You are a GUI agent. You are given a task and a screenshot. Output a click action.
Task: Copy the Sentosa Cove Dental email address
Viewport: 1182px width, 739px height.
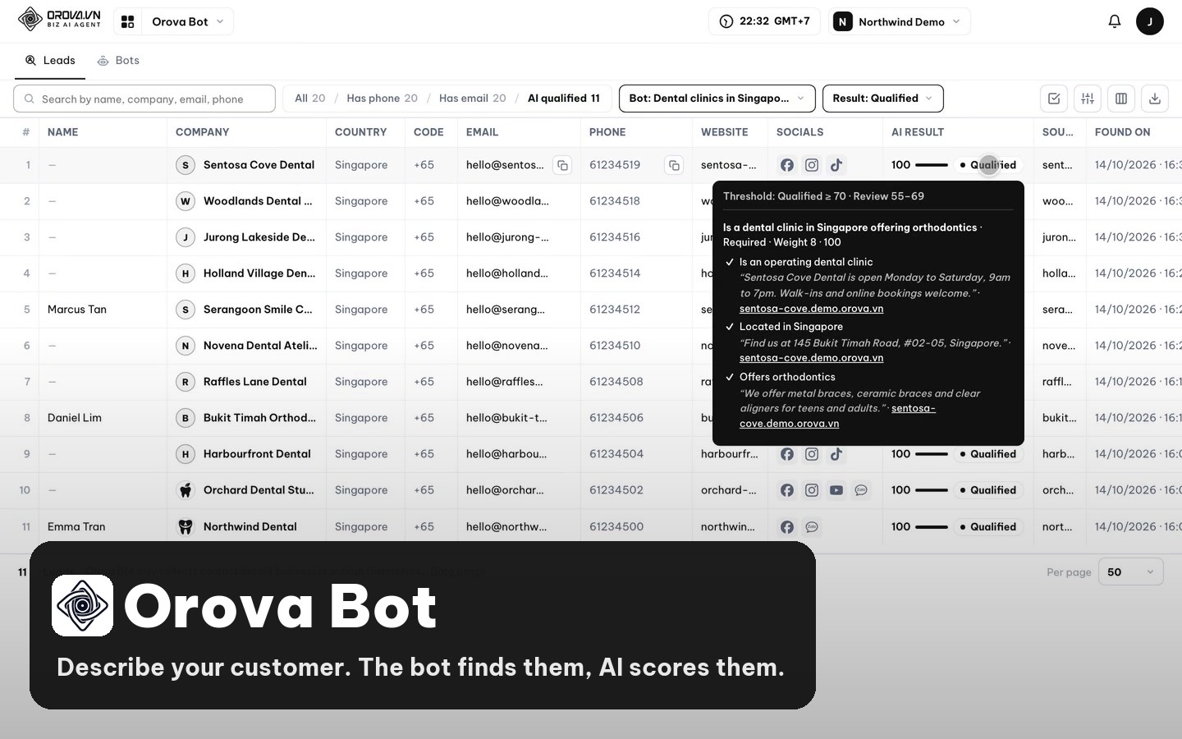[x=562, y=165]
